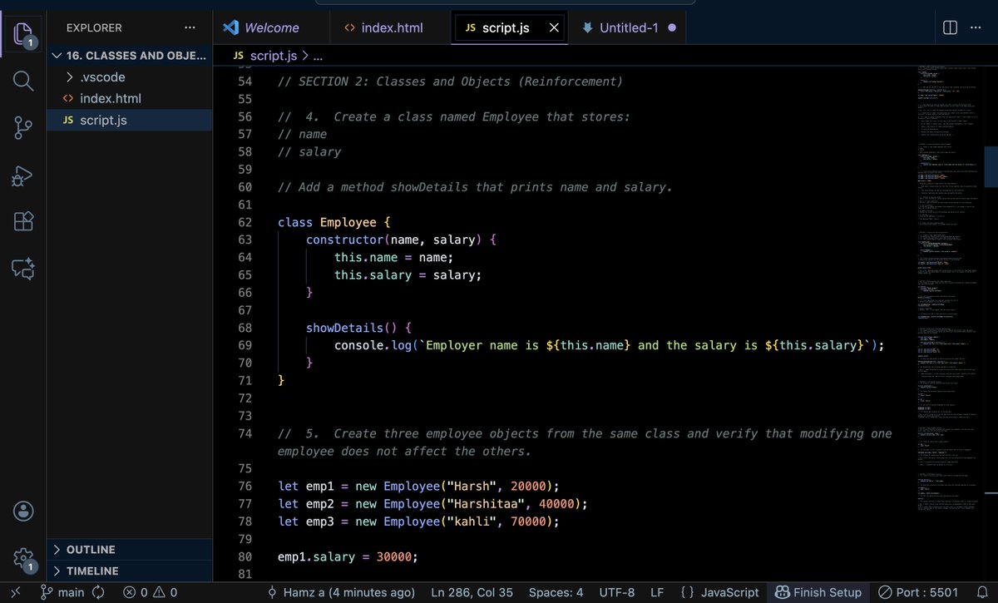Image resolution: width=998 pixels, height=603 pixels.
Task: Click the let emp3 "kahli" line
Action: [418, 521]
